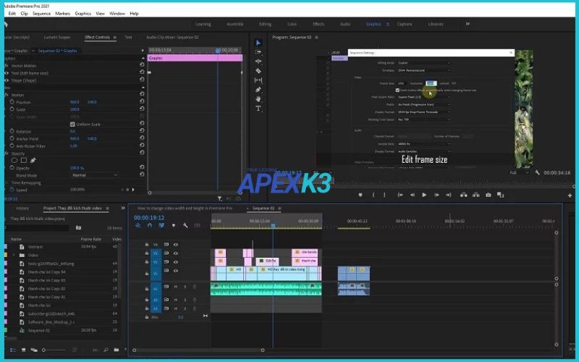Toggle V2 track output eye
The image size is (579, 362).
[176, 262]
